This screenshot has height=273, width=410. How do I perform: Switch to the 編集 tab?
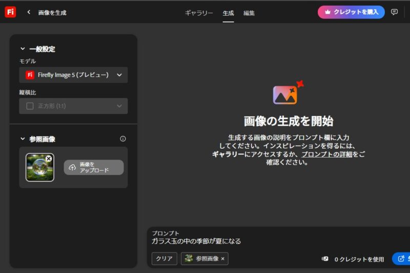249,13
